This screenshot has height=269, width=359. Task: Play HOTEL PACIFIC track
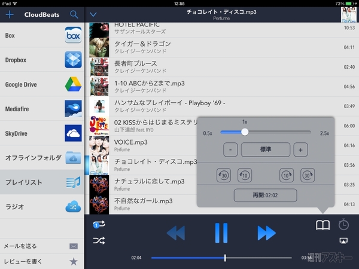221,30
